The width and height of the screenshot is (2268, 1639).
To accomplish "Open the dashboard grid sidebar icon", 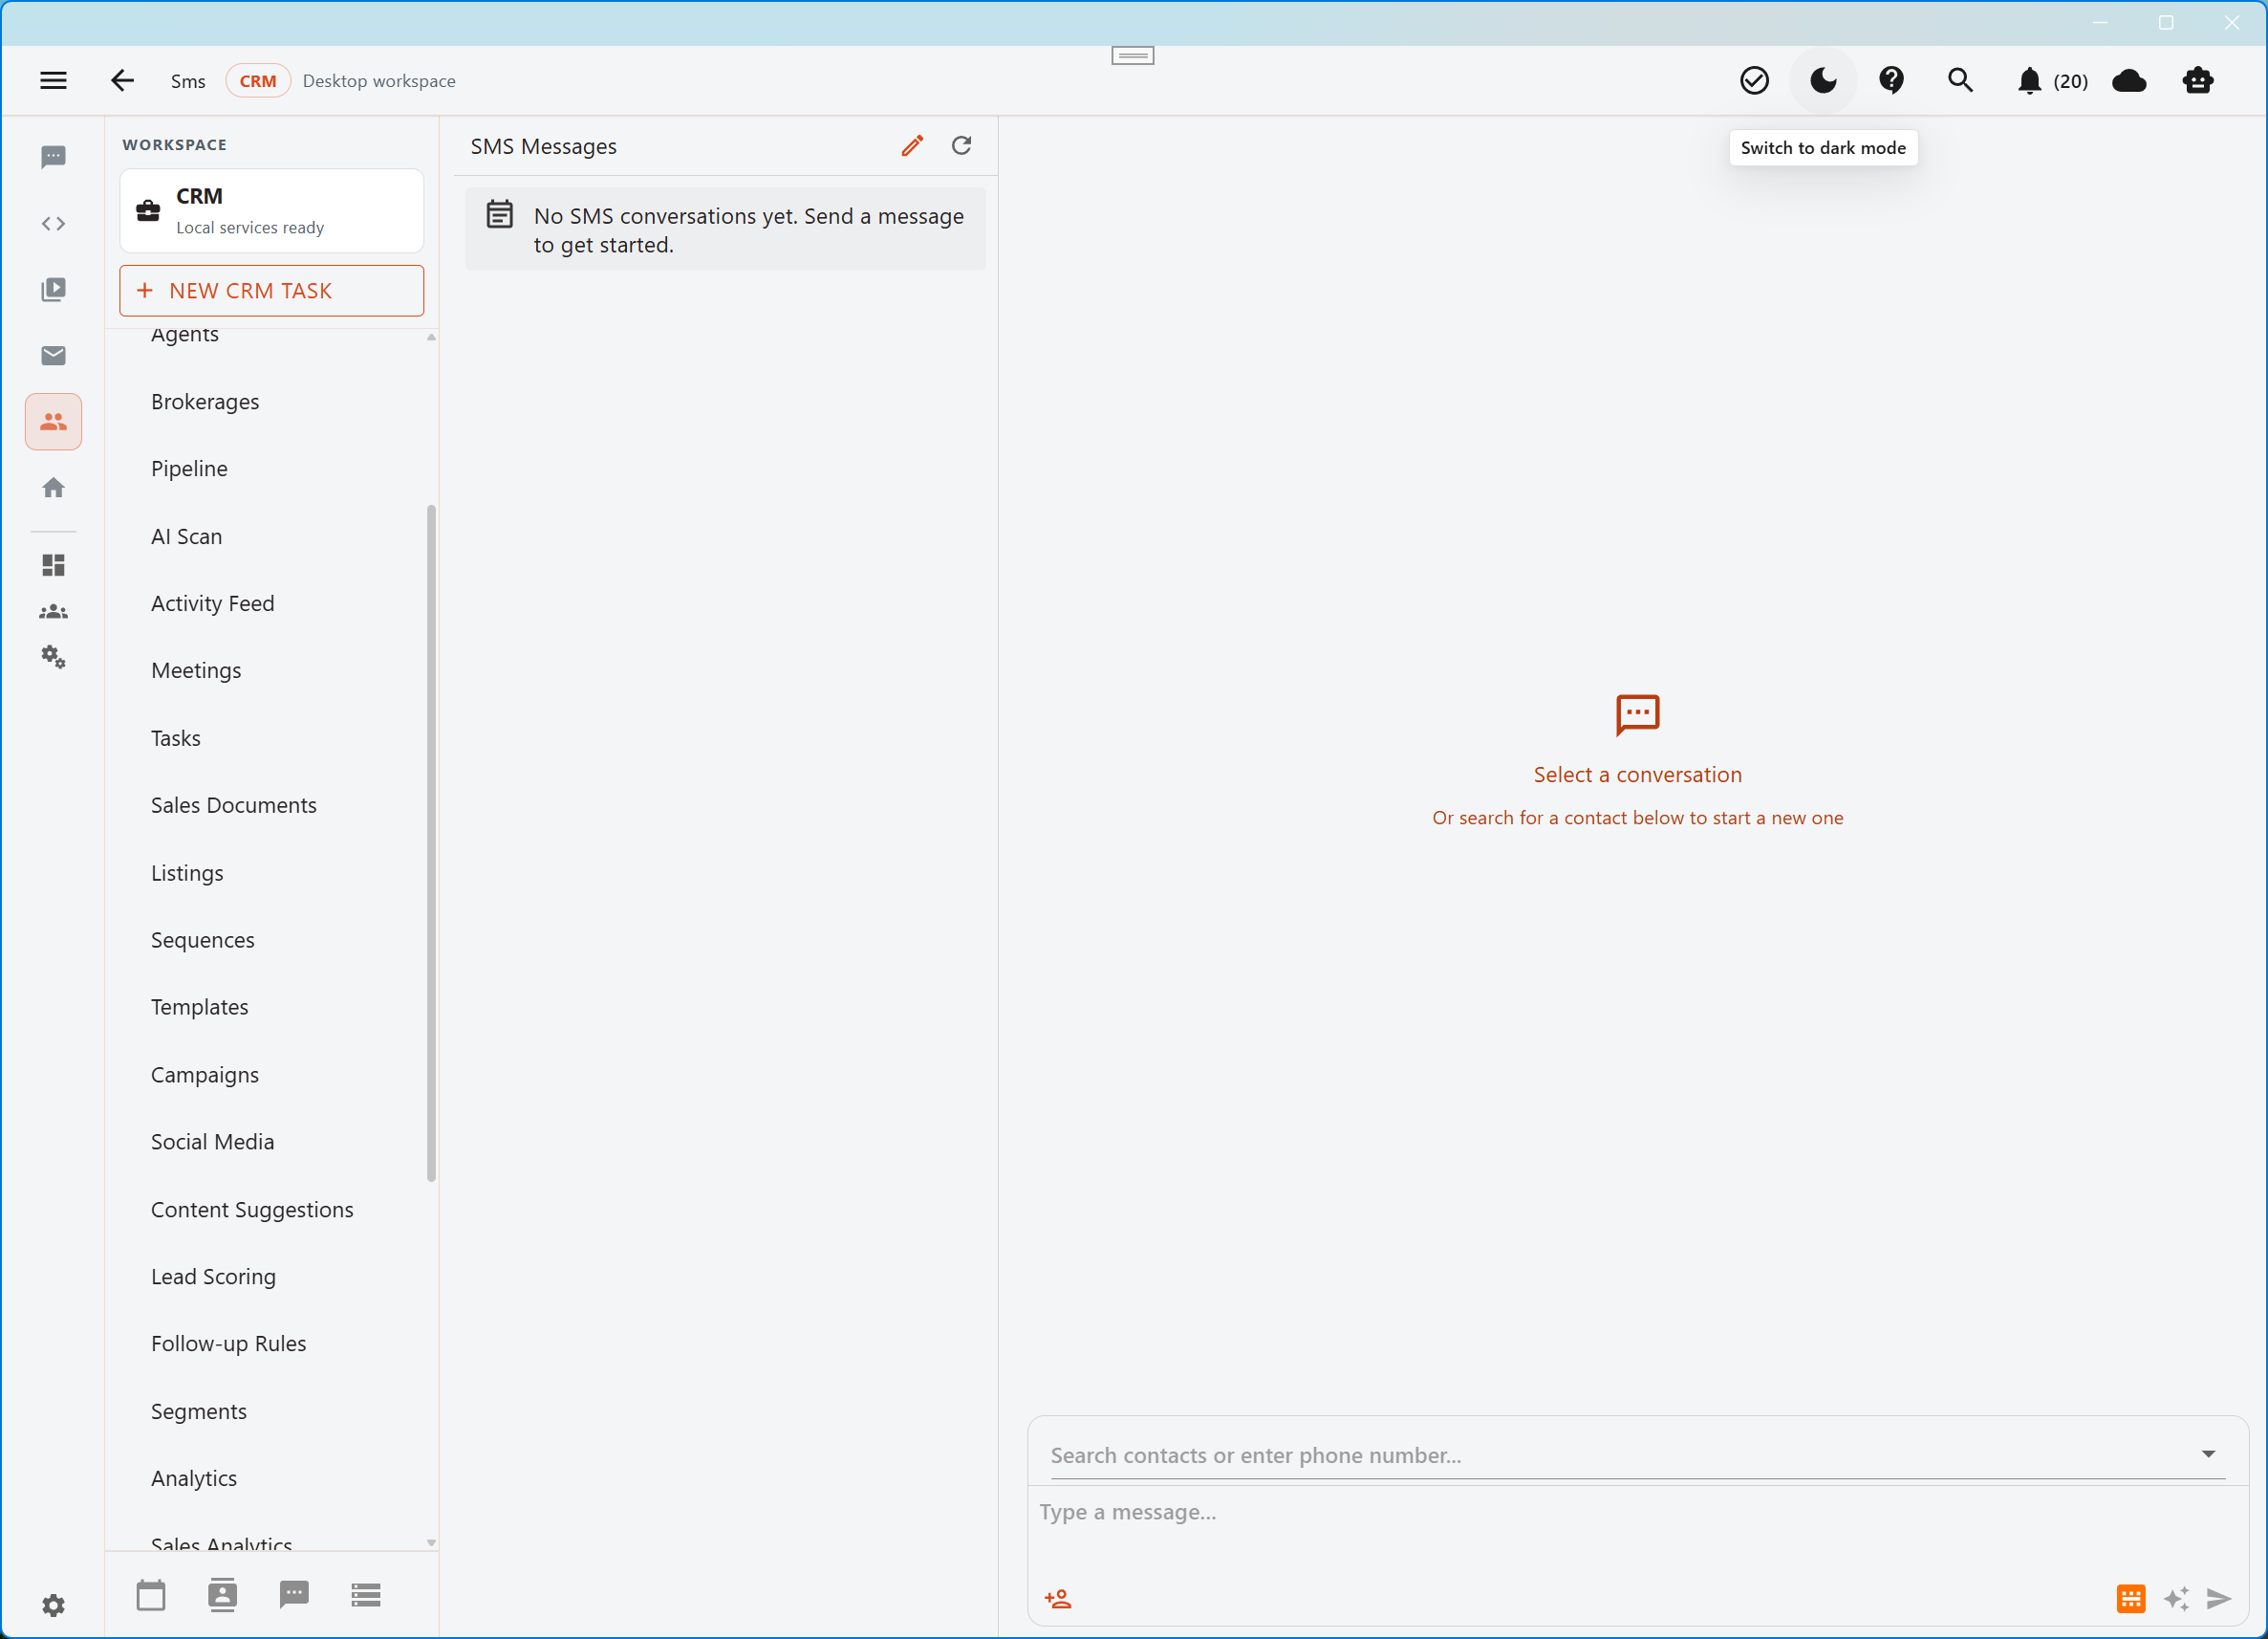I will 53,565.
